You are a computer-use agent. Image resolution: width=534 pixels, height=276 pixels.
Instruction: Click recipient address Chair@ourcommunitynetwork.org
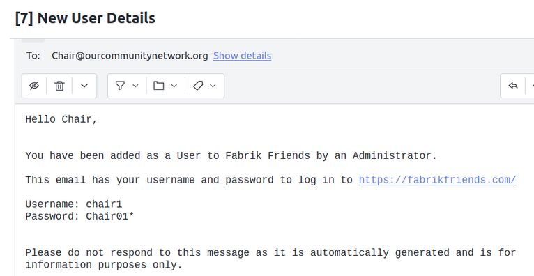point(130,56)
